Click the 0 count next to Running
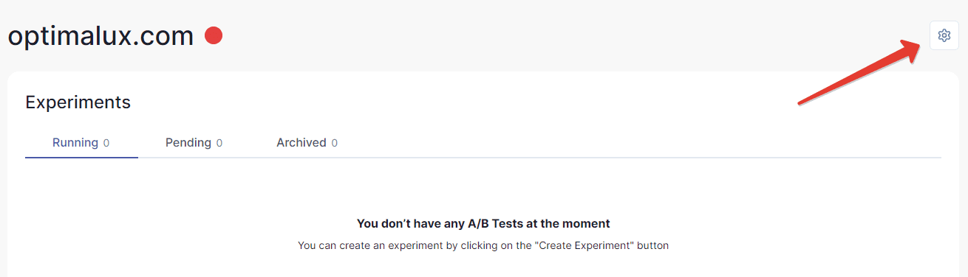The height and width of the screenshot is (277, 968). tap(106, 143)
